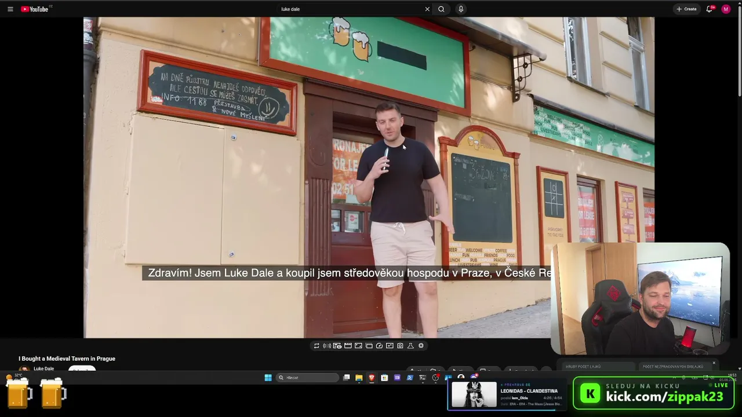
Task: Click the subtitle caption on the video
Action: (347, 273)
